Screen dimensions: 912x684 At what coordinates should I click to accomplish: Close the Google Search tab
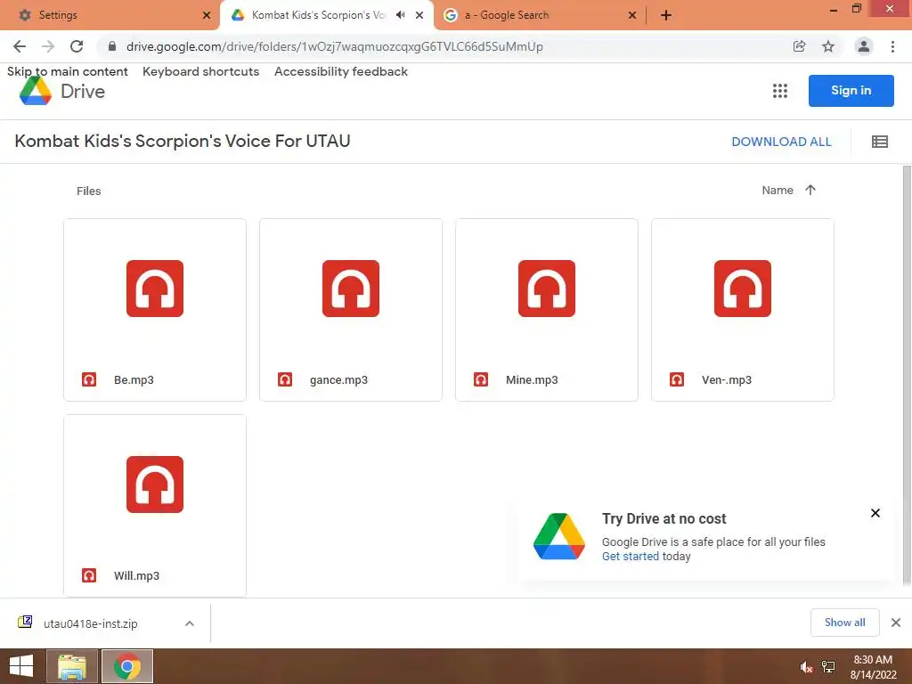(x=632, y=15)
